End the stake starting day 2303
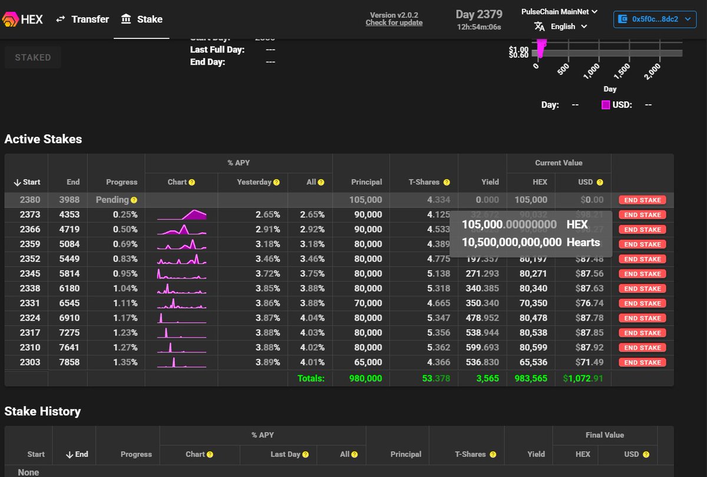Image resolution: width=707 pixels, height=477 pixels. [642, 362]
